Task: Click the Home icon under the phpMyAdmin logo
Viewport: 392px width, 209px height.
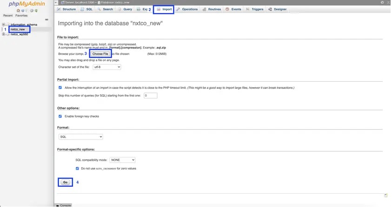Action: pos(18,11)
